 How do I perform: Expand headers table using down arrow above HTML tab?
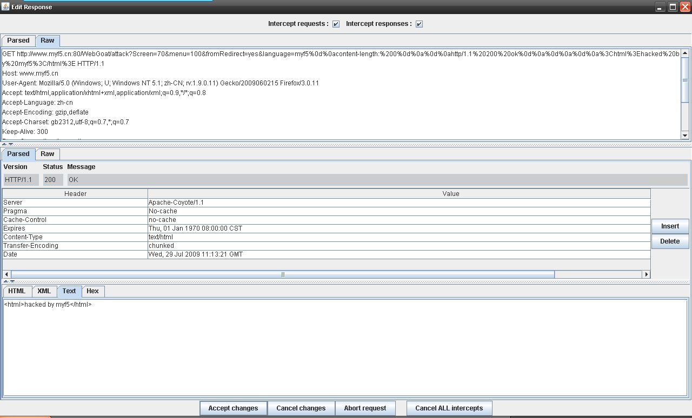click(11, 281)
